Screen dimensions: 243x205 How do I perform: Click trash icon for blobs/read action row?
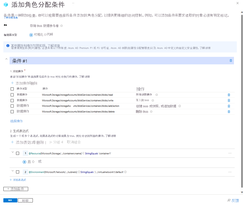[x=229, y=95]
